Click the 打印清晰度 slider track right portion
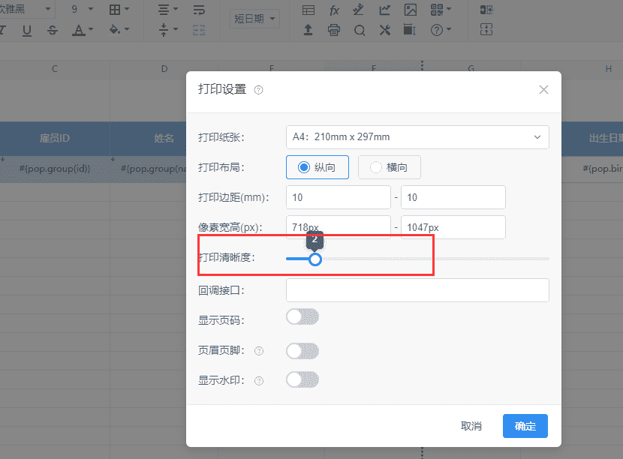The height and width of the screenshot is (459, 623). (x=435, y=259)
